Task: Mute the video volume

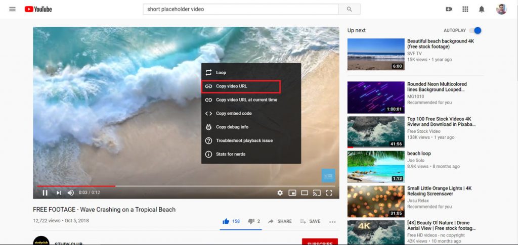Action: tap(71, 192)
